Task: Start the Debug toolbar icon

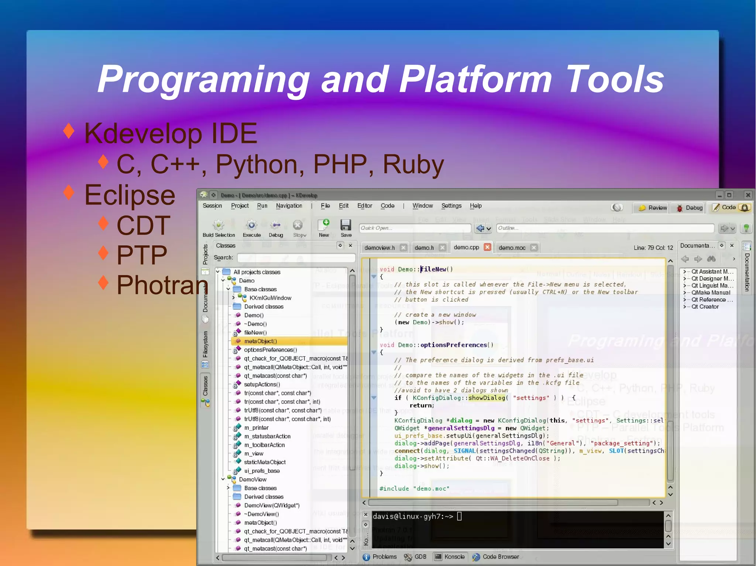Action: [275, 225]
